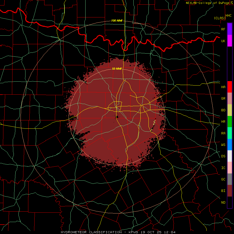Click the RA legend label
Image resolution: width=234 pixels, height=234 pixels.
click(x=223, y=133)
